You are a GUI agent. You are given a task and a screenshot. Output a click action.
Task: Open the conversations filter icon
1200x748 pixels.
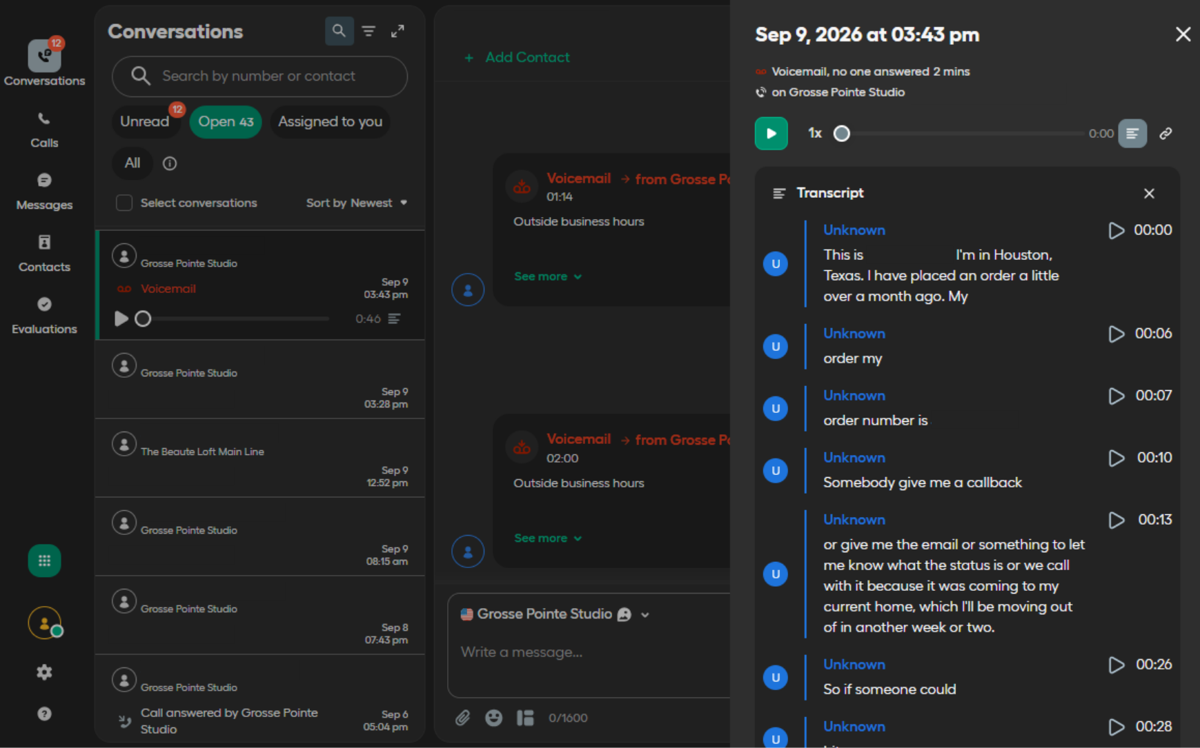click(368, 31)
